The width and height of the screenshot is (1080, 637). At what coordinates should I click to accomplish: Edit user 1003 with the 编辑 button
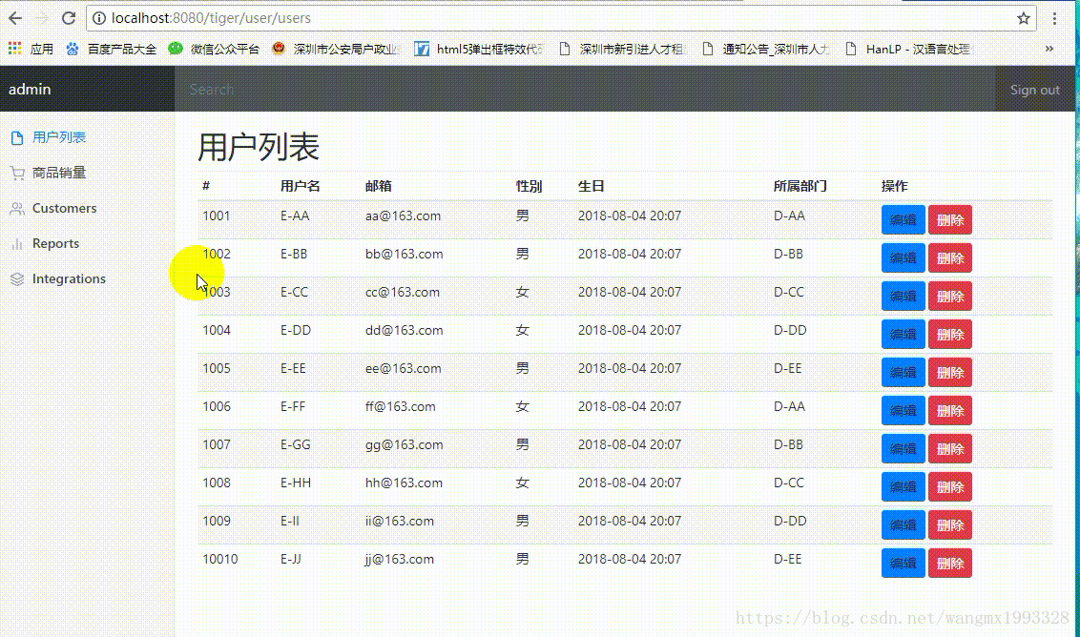903,297
